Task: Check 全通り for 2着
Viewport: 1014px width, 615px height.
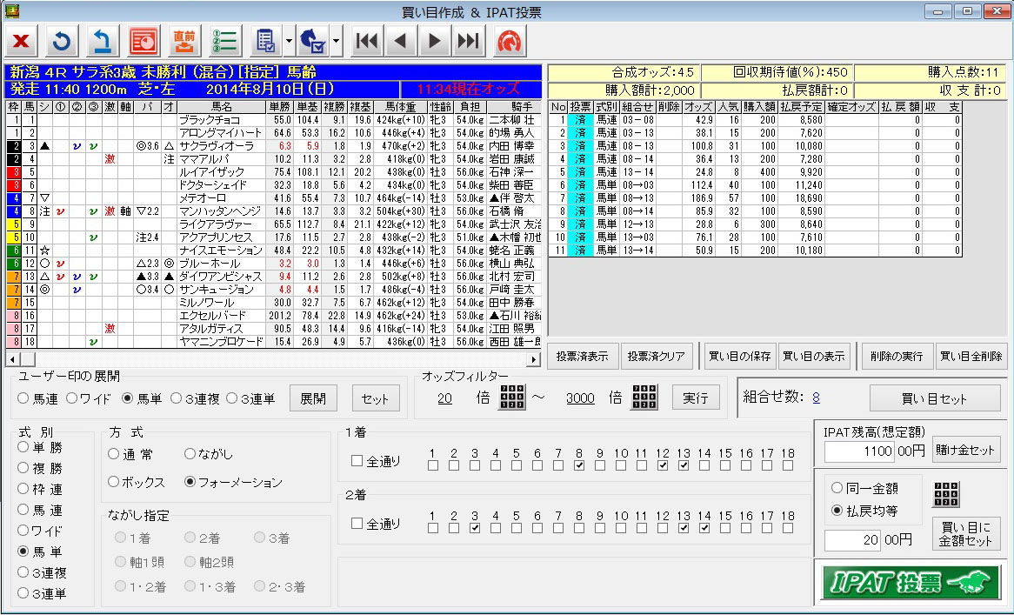Action: pyautogui.click(x=357, y=523)
